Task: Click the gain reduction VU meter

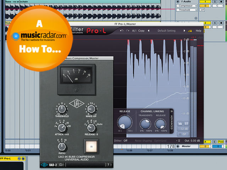Action: pyautogui.click(x=77, y=75)
